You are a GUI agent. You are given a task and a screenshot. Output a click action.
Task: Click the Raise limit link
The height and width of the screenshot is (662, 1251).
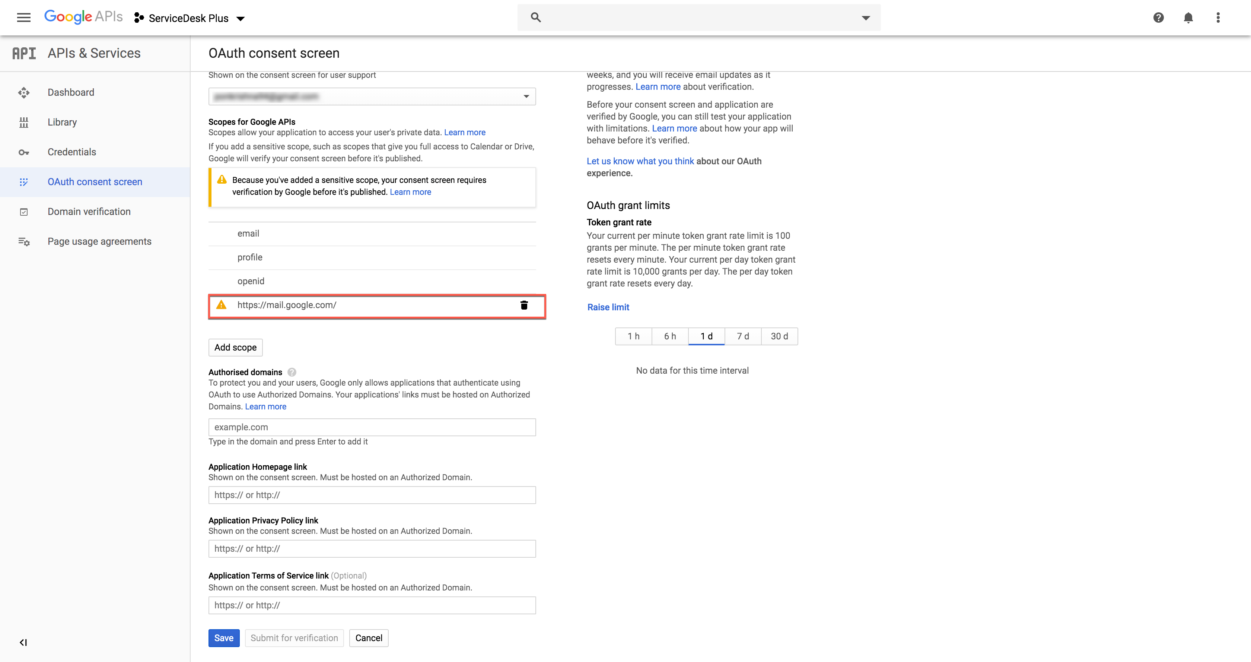point(608,307)
